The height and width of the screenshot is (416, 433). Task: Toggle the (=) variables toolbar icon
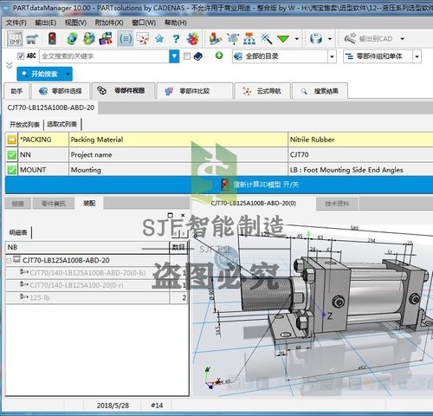pos(126,38)
